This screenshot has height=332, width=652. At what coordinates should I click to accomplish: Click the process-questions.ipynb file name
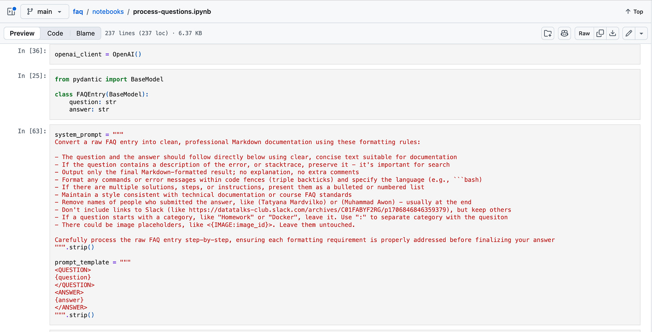[x=172, y=12]
